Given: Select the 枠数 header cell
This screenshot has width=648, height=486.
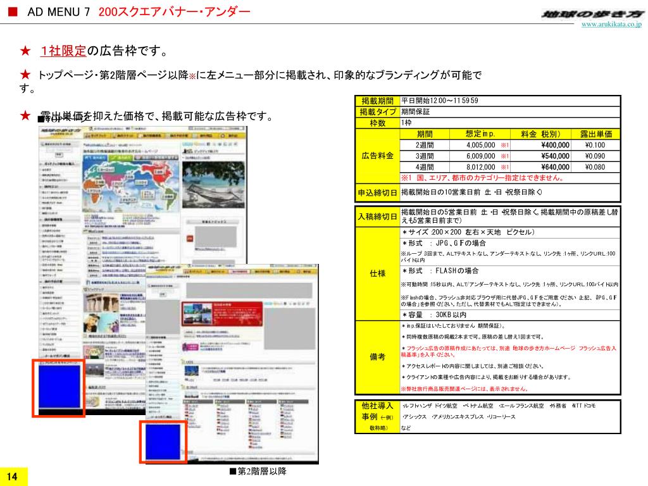Looking at the screenshot, I should pos(377,123).
